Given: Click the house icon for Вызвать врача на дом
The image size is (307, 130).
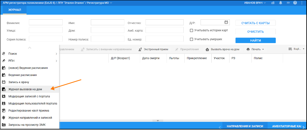Looking at the screenshot, I should 207,49.
